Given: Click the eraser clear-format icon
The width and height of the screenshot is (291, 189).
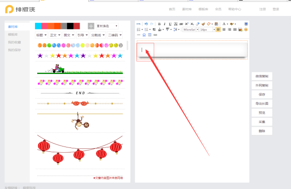Looking at the screenshot, I should click(198, 24).
